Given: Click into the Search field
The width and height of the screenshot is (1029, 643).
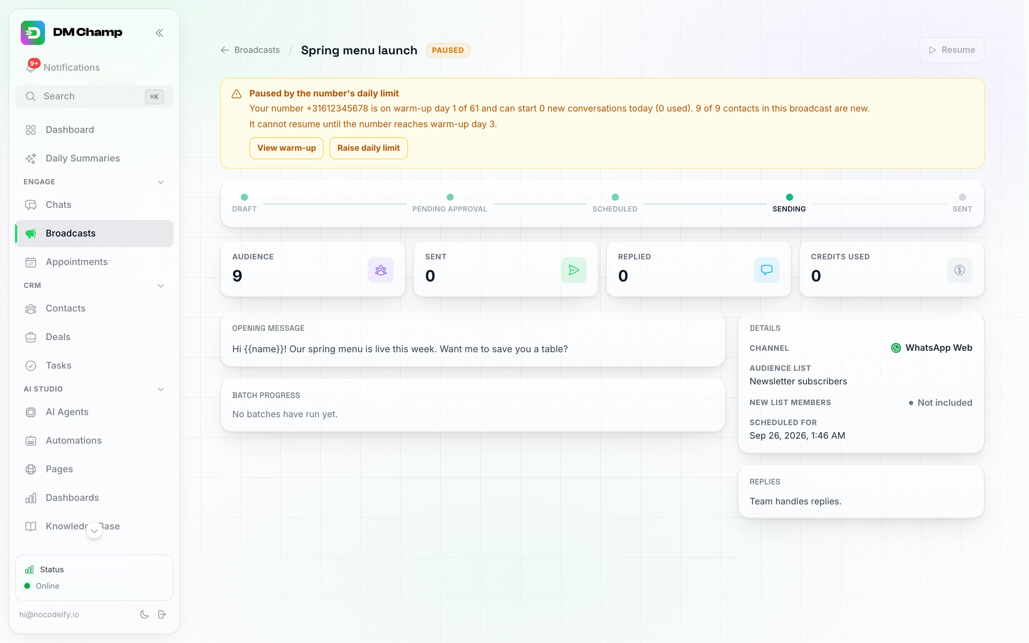Looking at the screenshot, I should (94, 96).
